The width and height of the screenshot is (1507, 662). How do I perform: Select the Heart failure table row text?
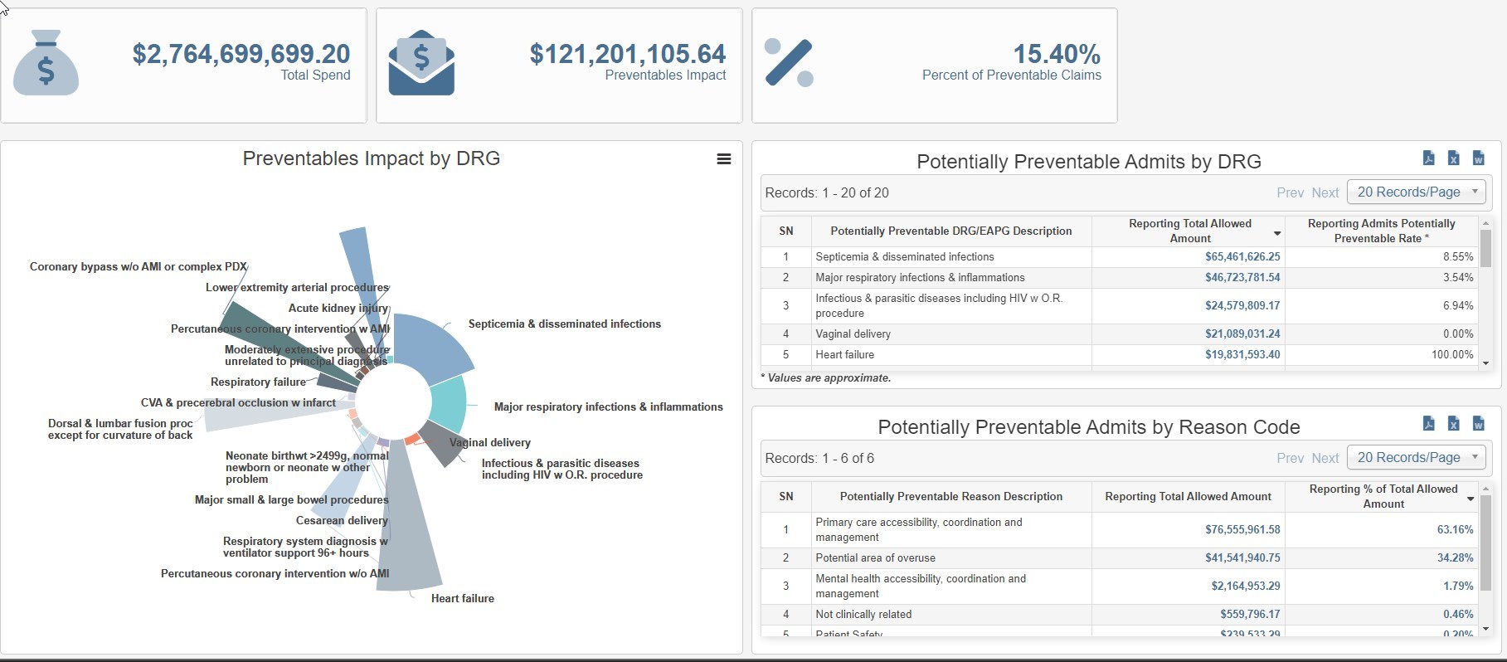tap(845, 355)
